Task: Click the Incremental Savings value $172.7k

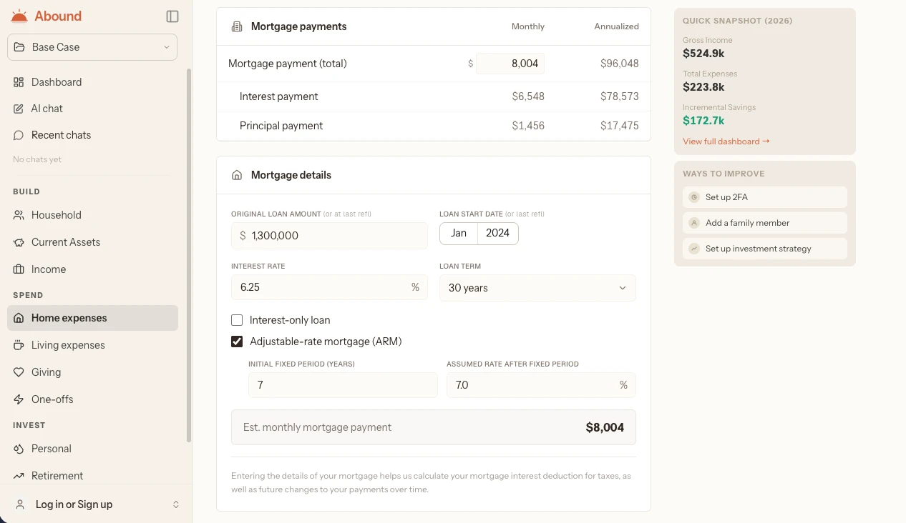Action: [x=703, y=121]
